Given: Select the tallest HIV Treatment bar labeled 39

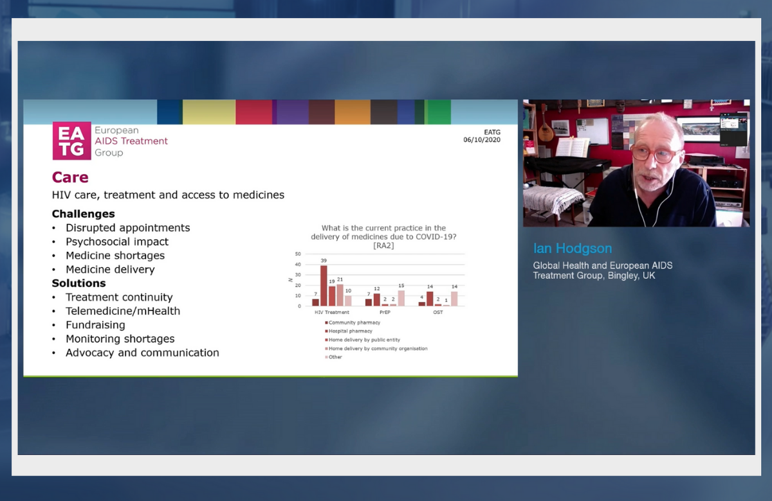Looking at the screenshot, I should click(x=324, y=285).
